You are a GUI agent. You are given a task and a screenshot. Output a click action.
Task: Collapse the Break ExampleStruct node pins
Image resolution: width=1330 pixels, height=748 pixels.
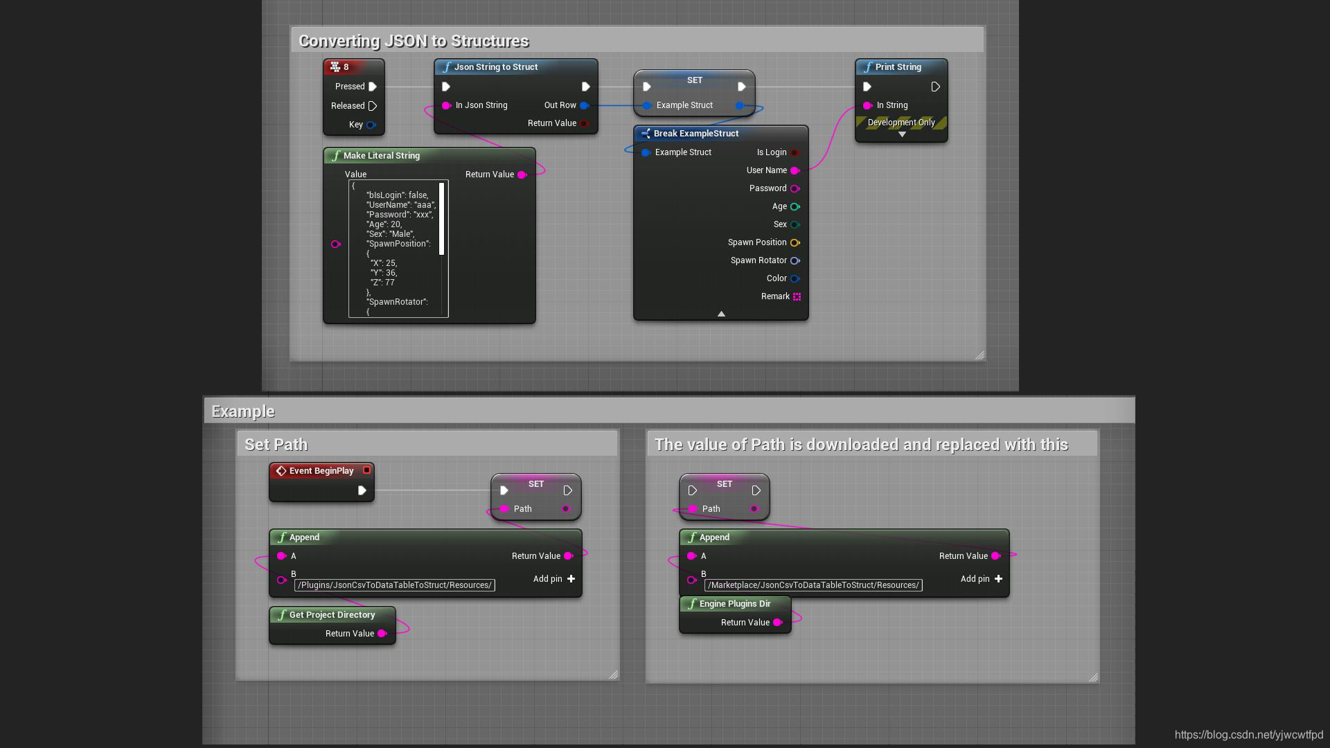721,314
